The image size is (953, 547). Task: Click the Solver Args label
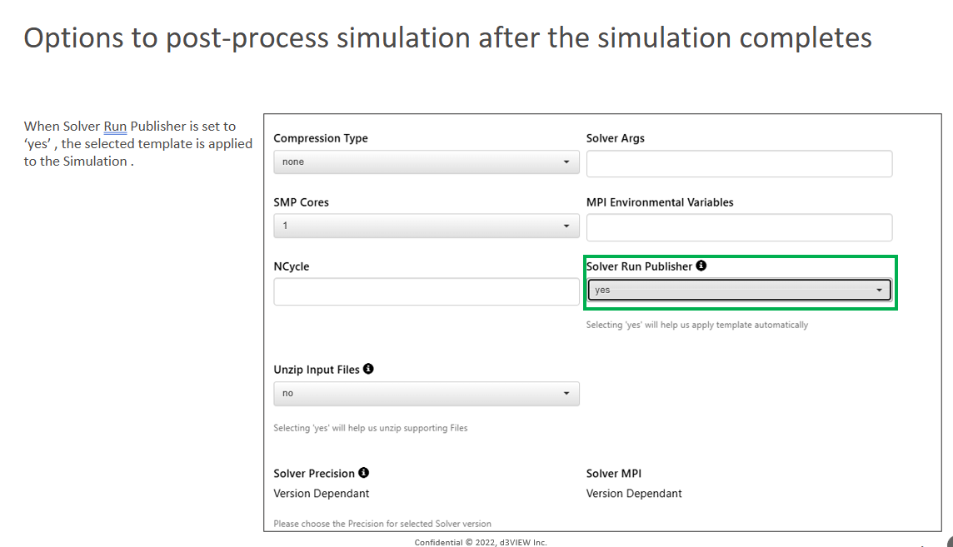(x=615, y=138)
